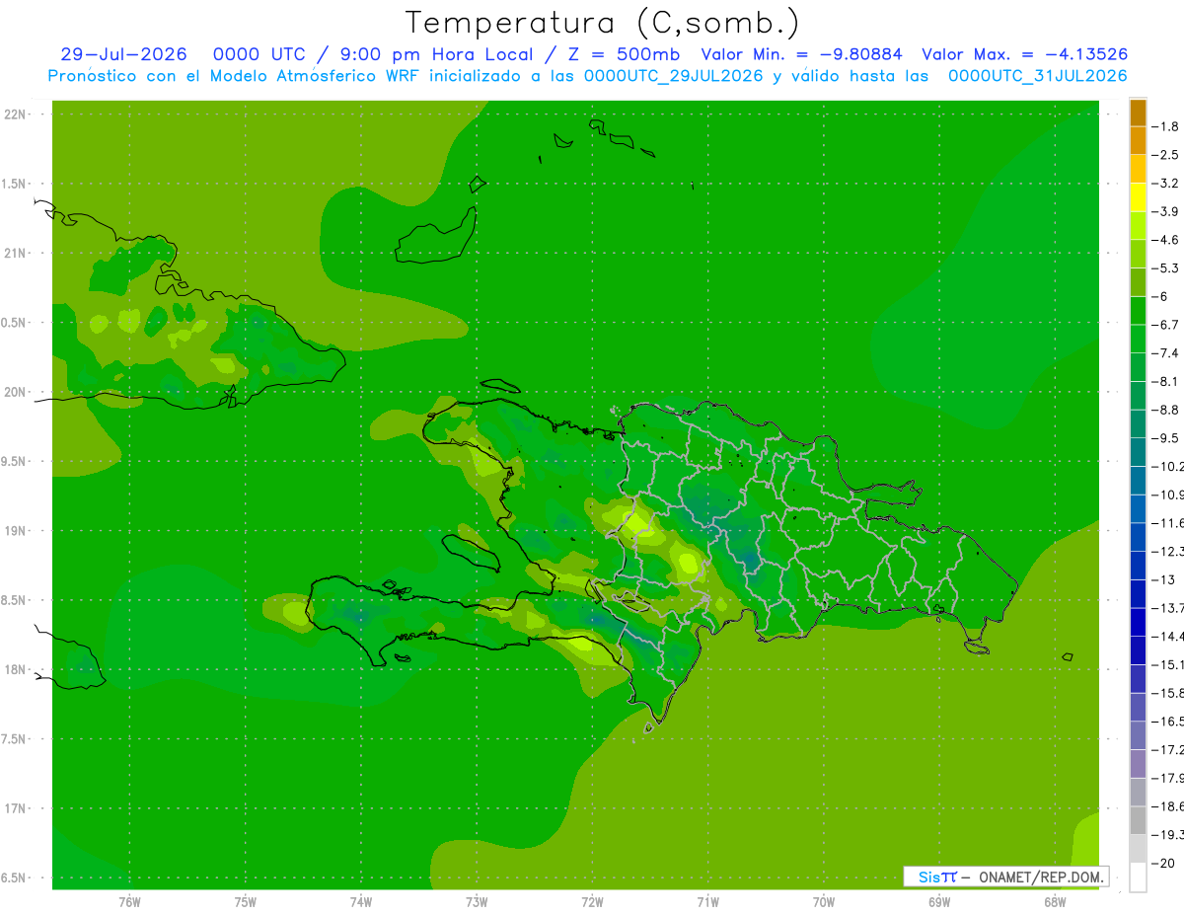The image size is (1184, 915).
Task: Click the -2.5 value on the color legend
Action: coord(1165,155)
